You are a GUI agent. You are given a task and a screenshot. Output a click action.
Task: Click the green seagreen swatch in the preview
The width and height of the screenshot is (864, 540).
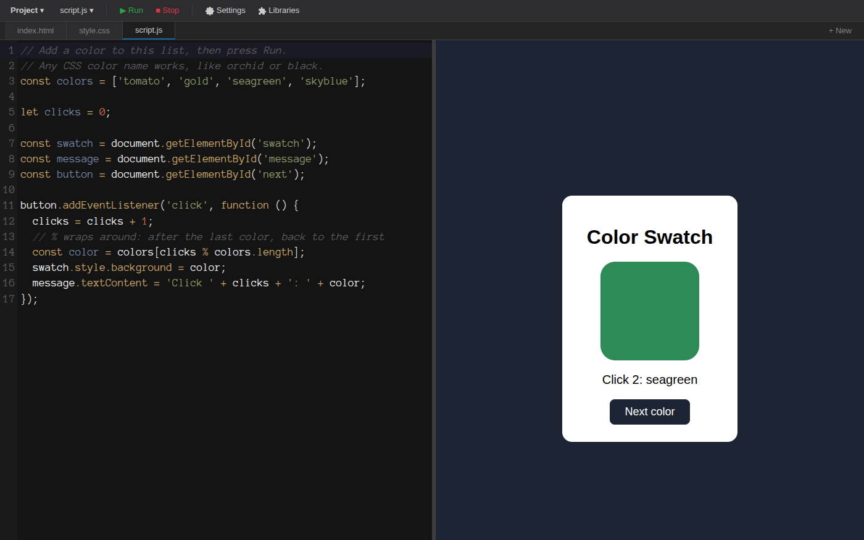point(650,311)
